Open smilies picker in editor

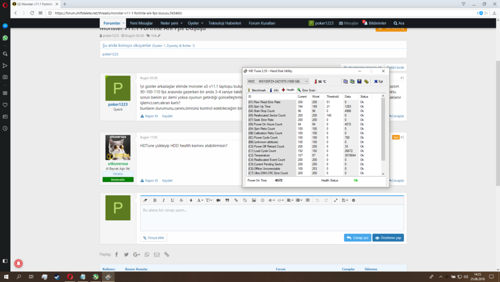(263, 200)
